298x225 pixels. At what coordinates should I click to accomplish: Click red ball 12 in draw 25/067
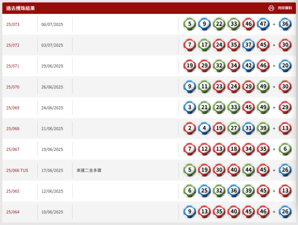pyautogui.click(x=205, y=149)
